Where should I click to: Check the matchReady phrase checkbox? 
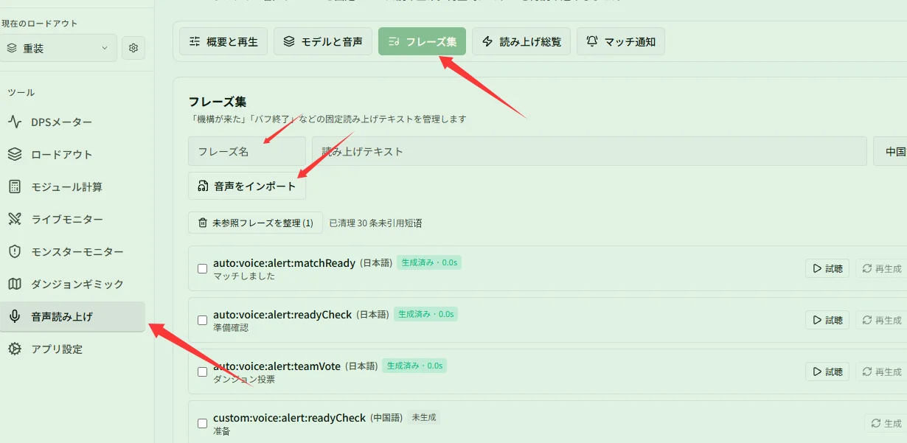pyautogui.click(x=202, y=269)
